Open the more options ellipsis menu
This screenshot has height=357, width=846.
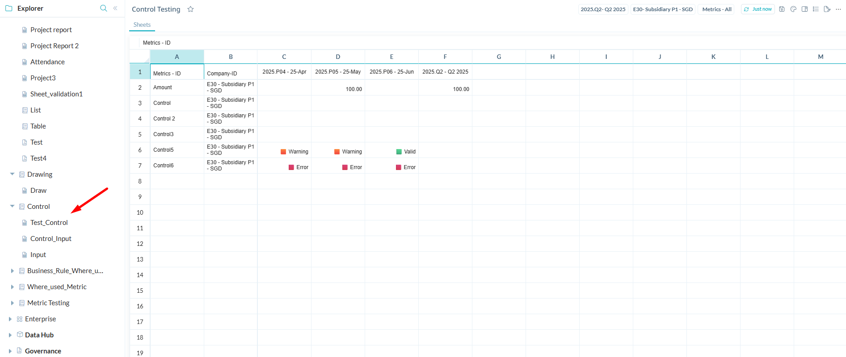point(838,9)
